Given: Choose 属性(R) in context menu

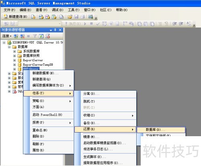Looking at the screenshot, I should click(x=49, y=150).
